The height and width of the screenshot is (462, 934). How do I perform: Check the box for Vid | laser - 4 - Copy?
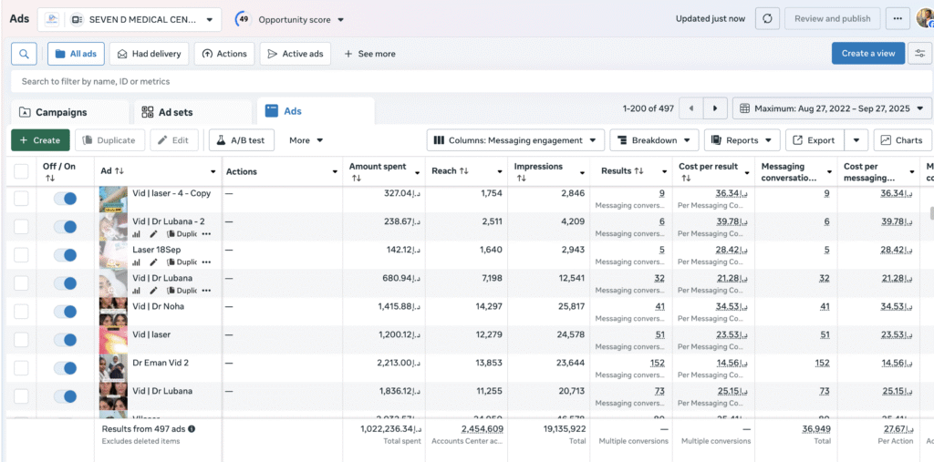point(21,199)
